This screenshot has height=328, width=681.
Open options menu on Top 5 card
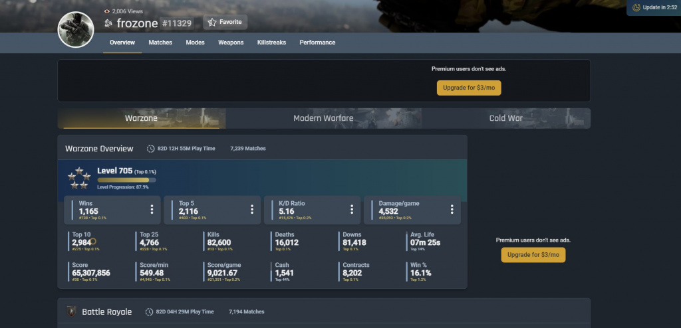point(252,210)
